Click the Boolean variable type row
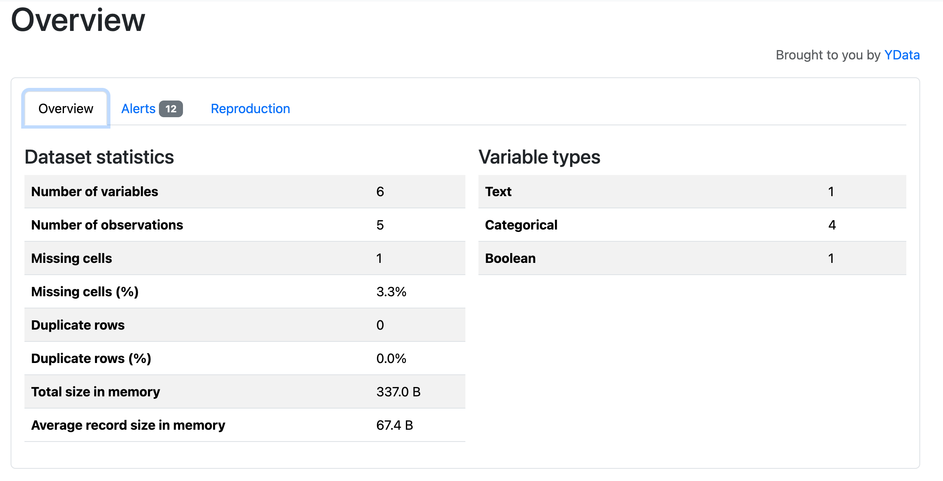Viewport: 943px width, 481px height. tap(692, 258)
